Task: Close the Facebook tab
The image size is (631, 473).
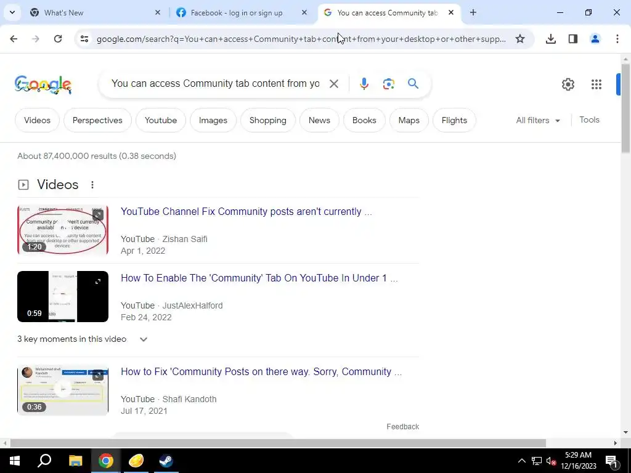Action: tap(304, 12)
